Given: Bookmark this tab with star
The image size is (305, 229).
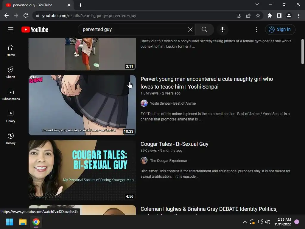Looking at the screenshot, I should [258, 16].
